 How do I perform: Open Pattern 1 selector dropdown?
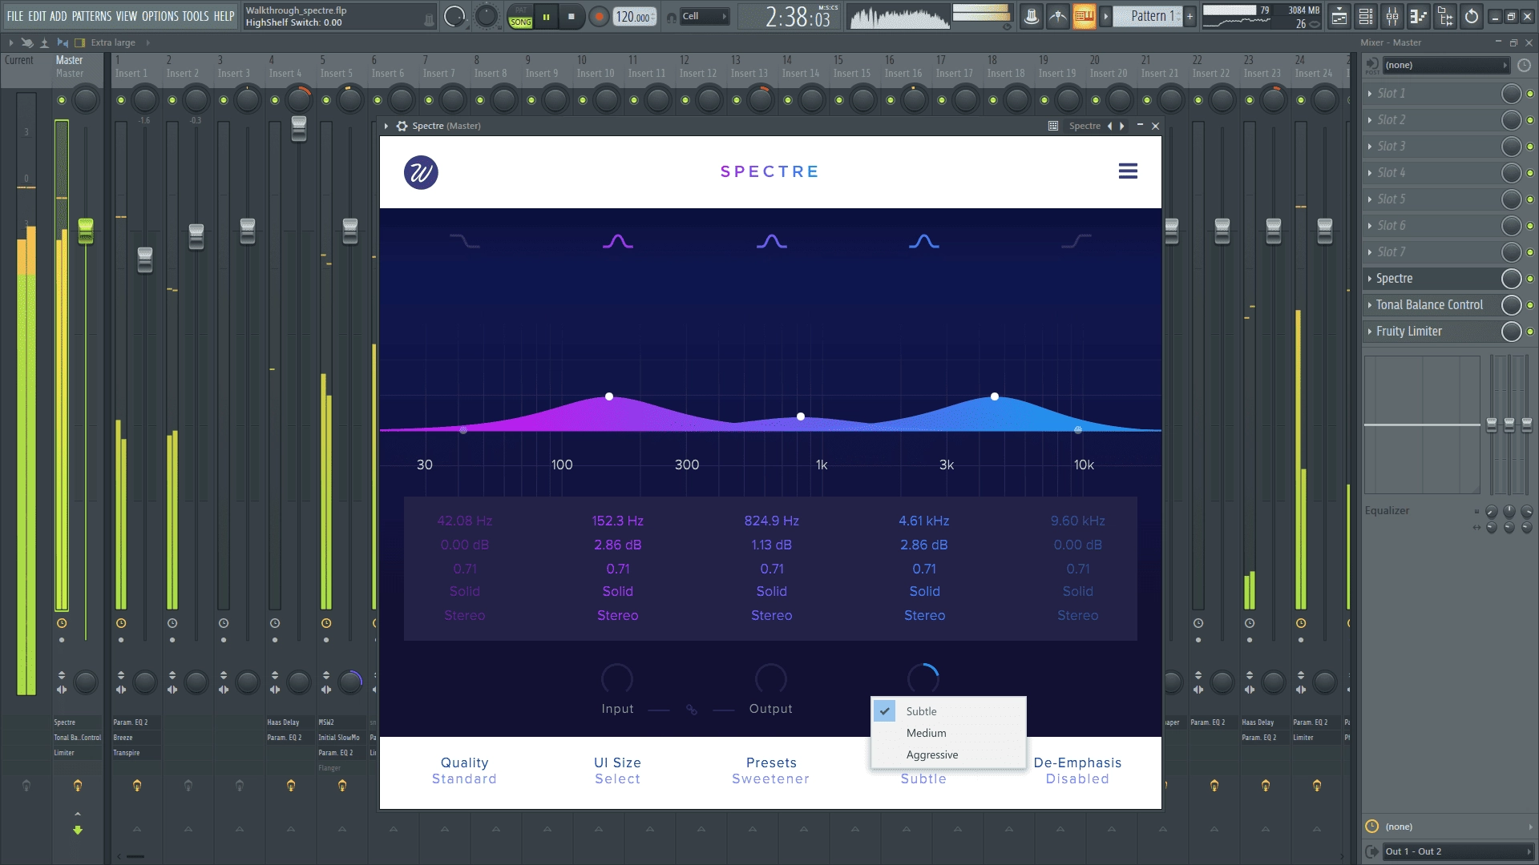(1149, 16)
